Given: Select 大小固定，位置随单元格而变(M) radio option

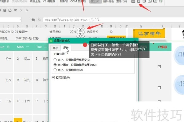Looking at the screenshot, I should point(75,65).
